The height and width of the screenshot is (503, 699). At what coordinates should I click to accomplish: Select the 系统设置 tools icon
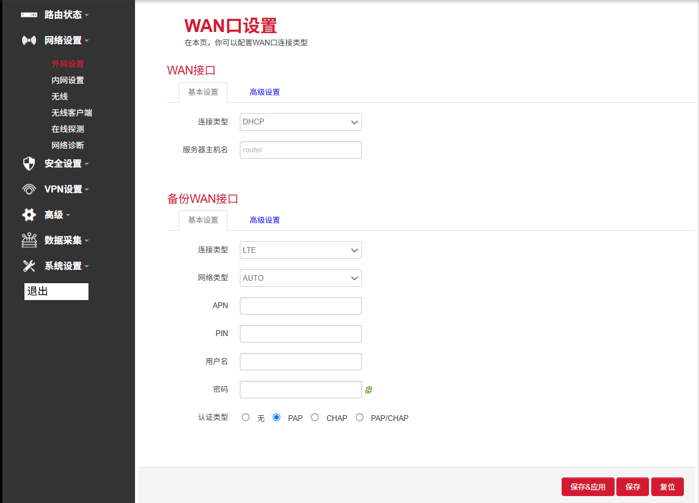pyautogui.click(x=29, y=266)
